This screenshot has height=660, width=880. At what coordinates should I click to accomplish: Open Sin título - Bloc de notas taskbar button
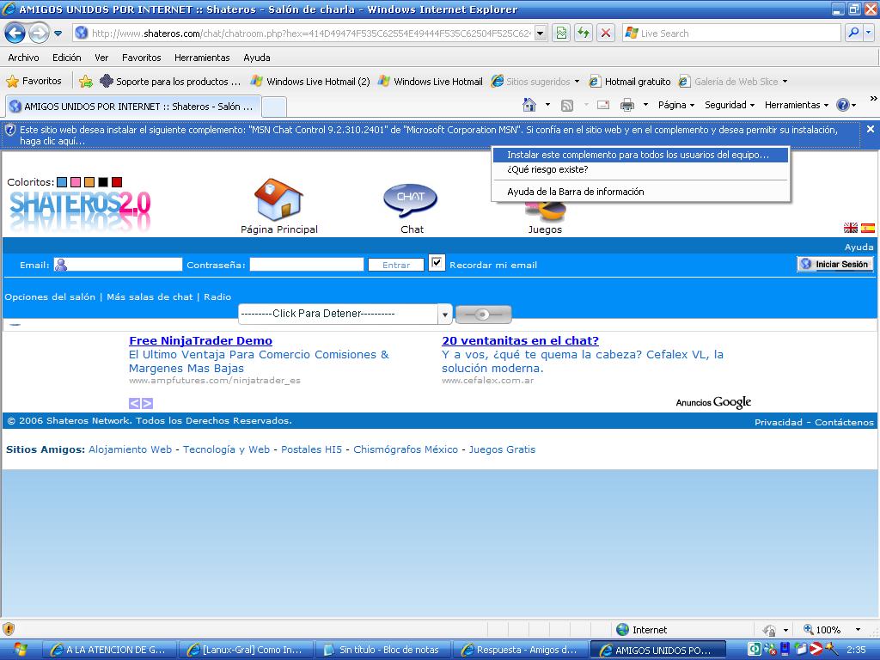point(383,650)
